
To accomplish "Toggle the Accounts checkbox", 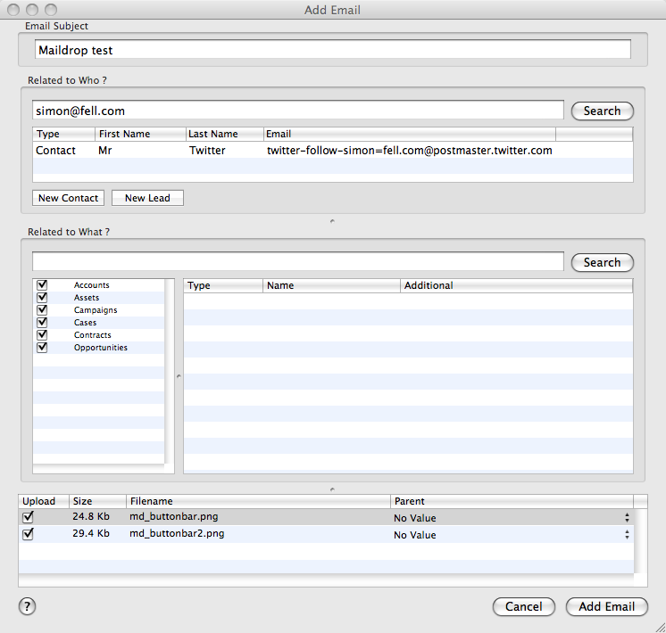I will click(x=41, y=285).
